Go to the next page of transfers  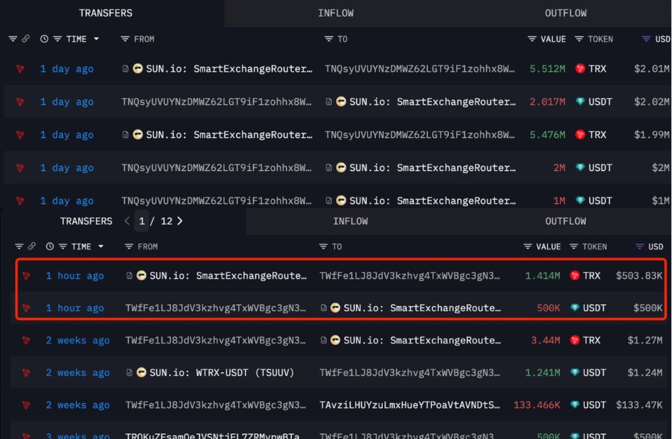point(180,221)
